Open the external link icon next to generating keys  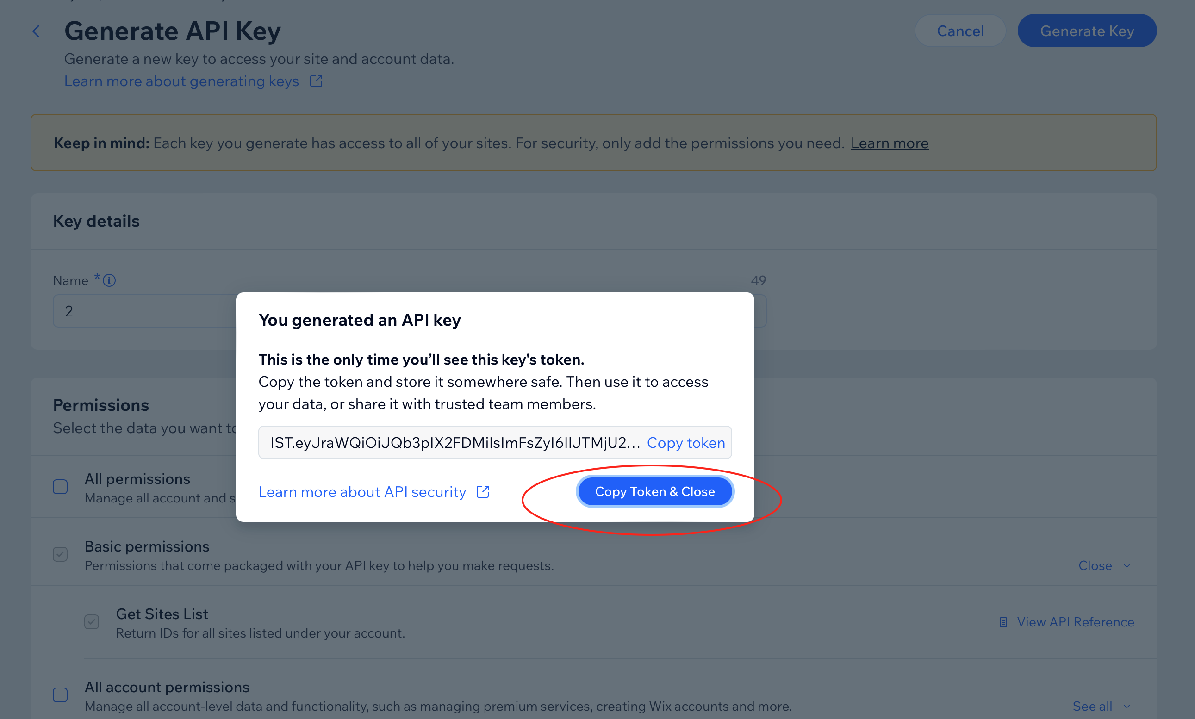(x=316, y=81)
